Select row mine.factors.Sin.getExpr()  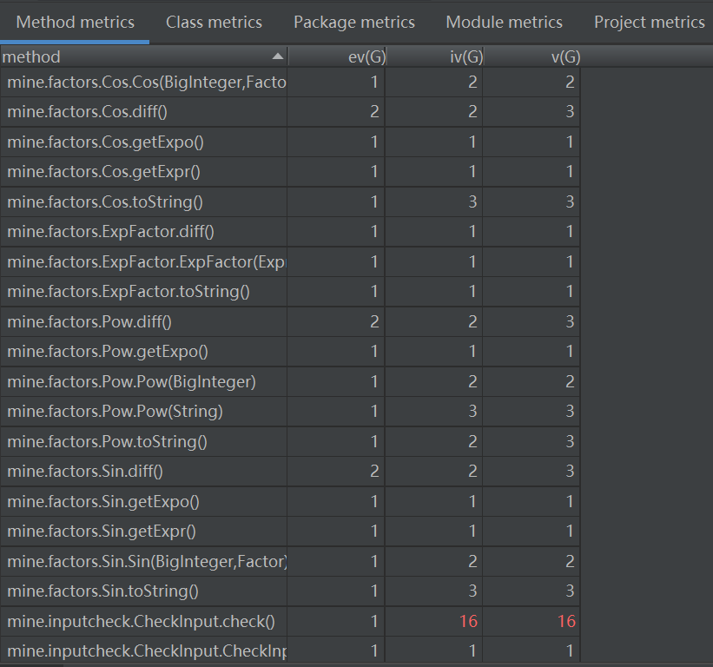(x=290, y=531)
